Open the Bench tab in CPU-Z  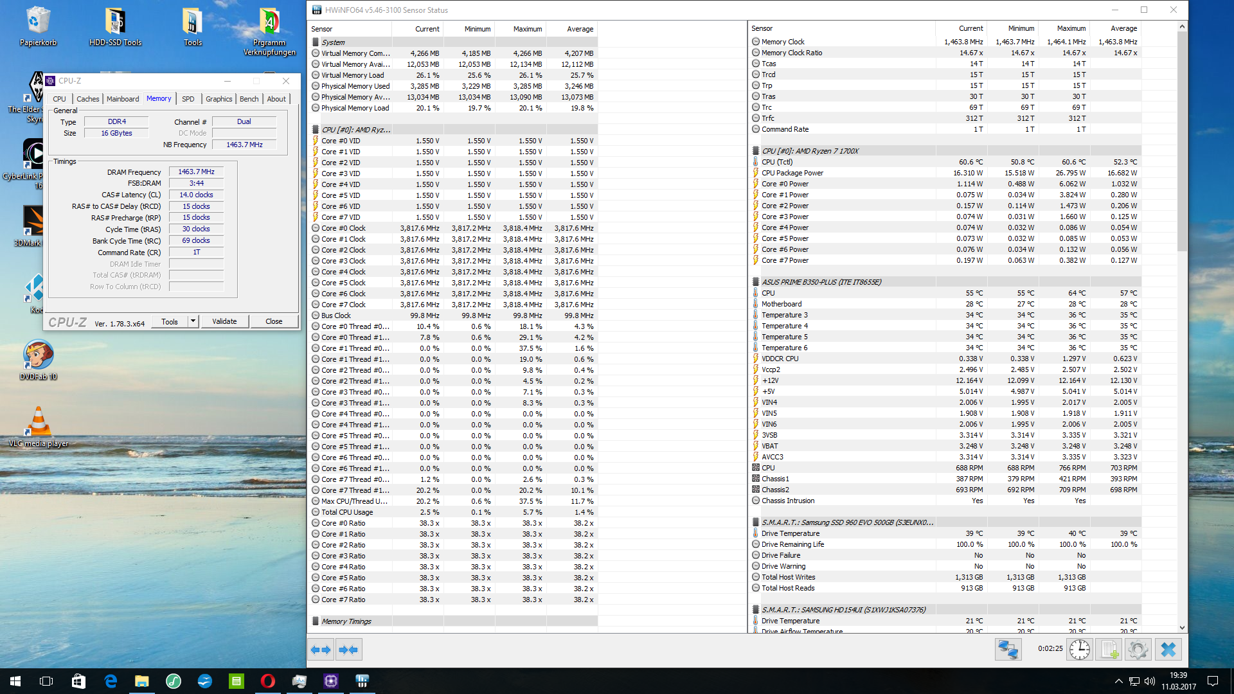click(x=249, y=99)
